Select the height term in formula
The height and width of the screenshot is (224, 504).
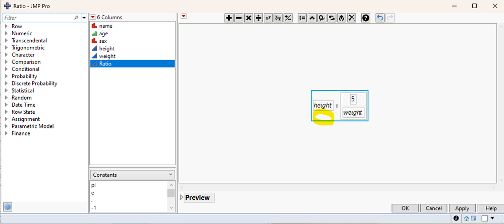[x=323, y=105]
